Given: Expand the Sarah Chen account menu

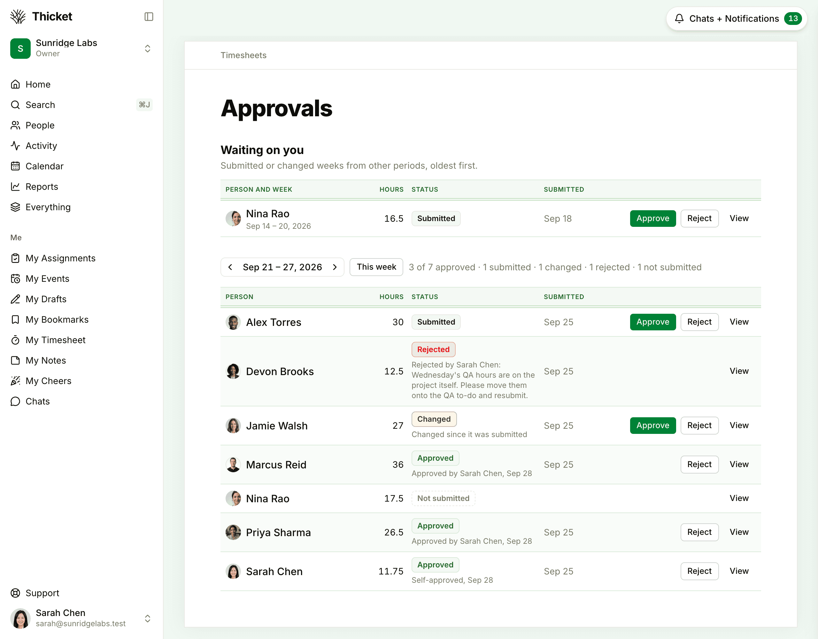Looking at the screenshot, I should 82,618.
